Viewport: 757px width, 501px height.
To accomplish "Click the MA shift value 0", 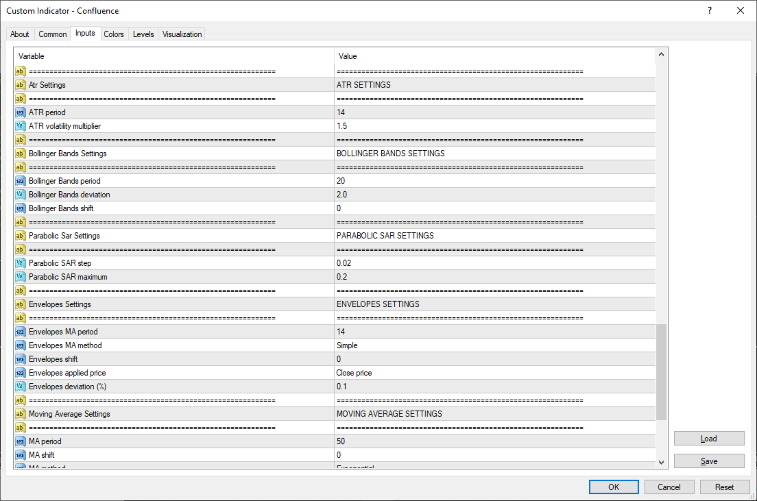I will click(x=339, y=455).
